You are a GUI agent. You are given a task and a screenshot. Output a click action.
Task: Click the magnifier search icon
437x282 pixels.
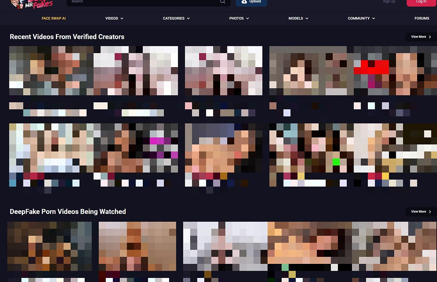[x=223, y=2]
